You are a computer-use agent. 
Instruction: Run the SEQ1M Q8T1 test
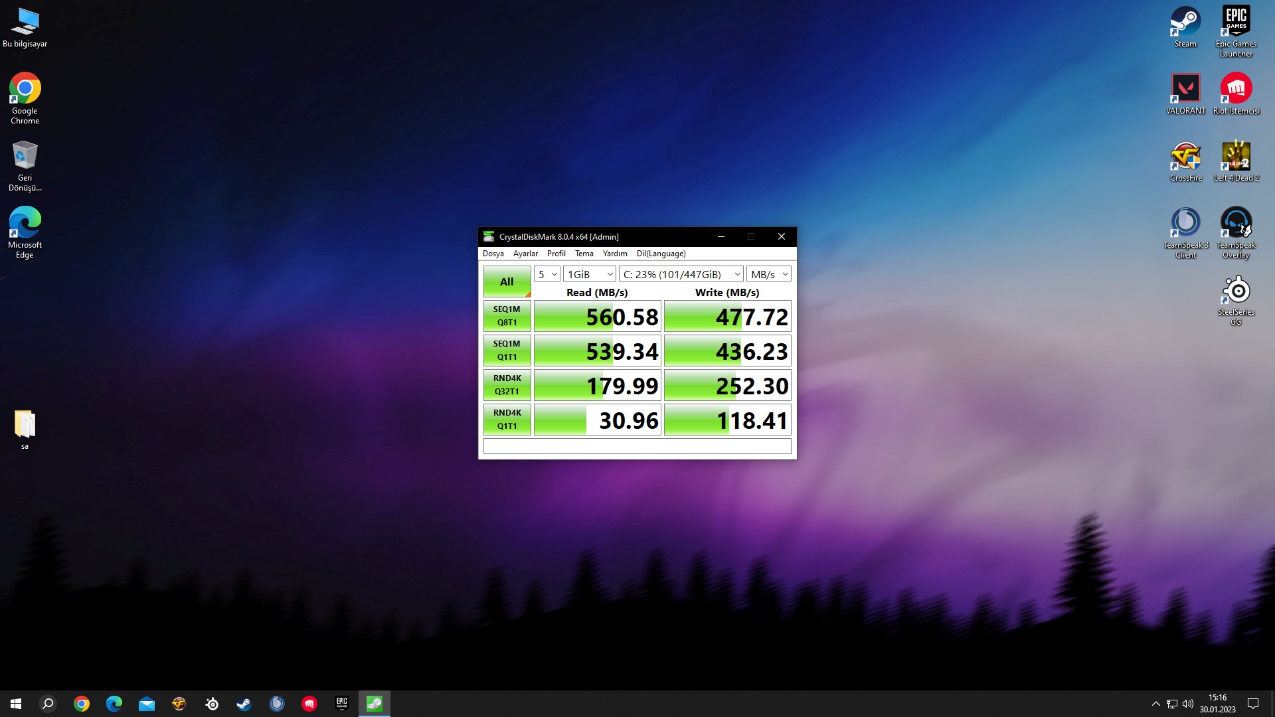(x=507, y=316)
